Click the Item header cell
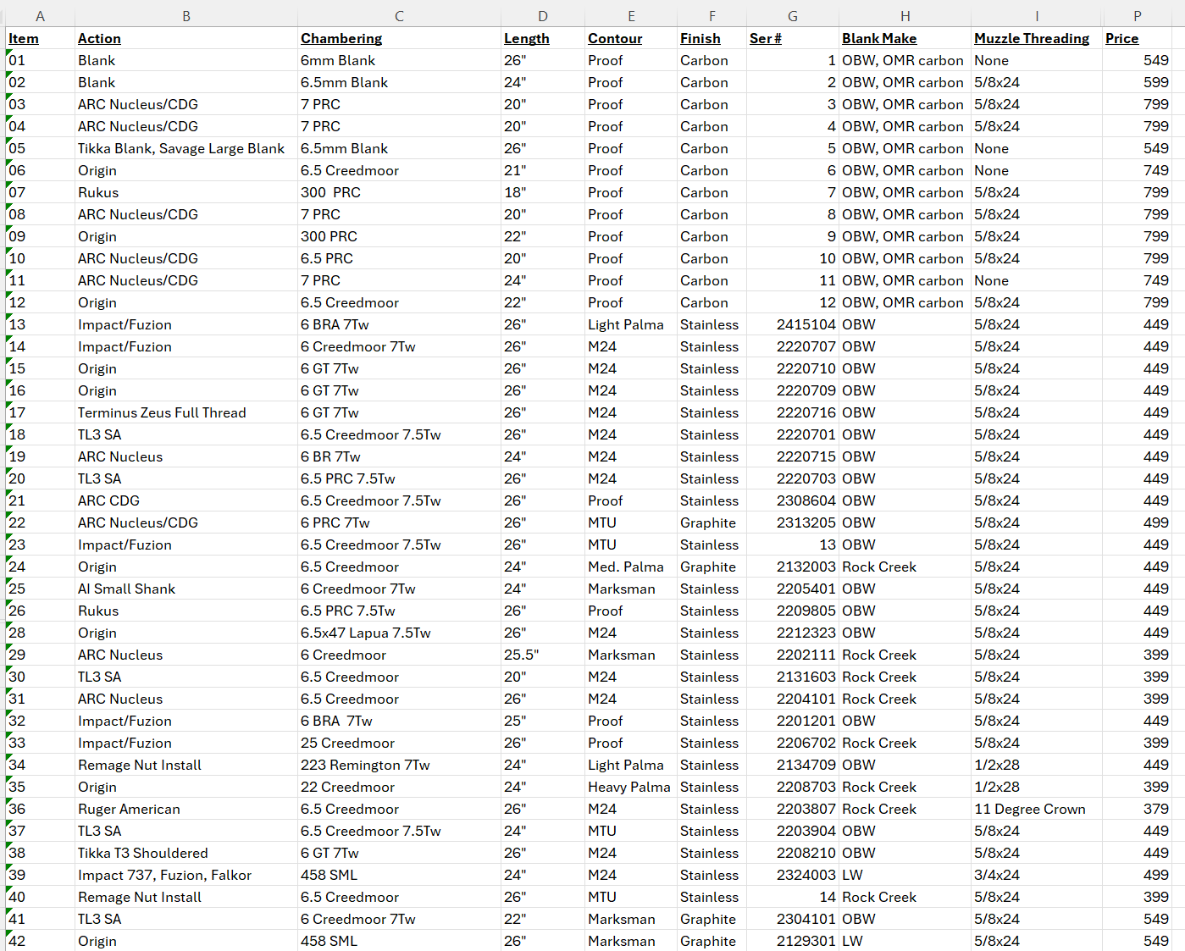Viewport: 1185px width, 951px height. coord(41,38)
